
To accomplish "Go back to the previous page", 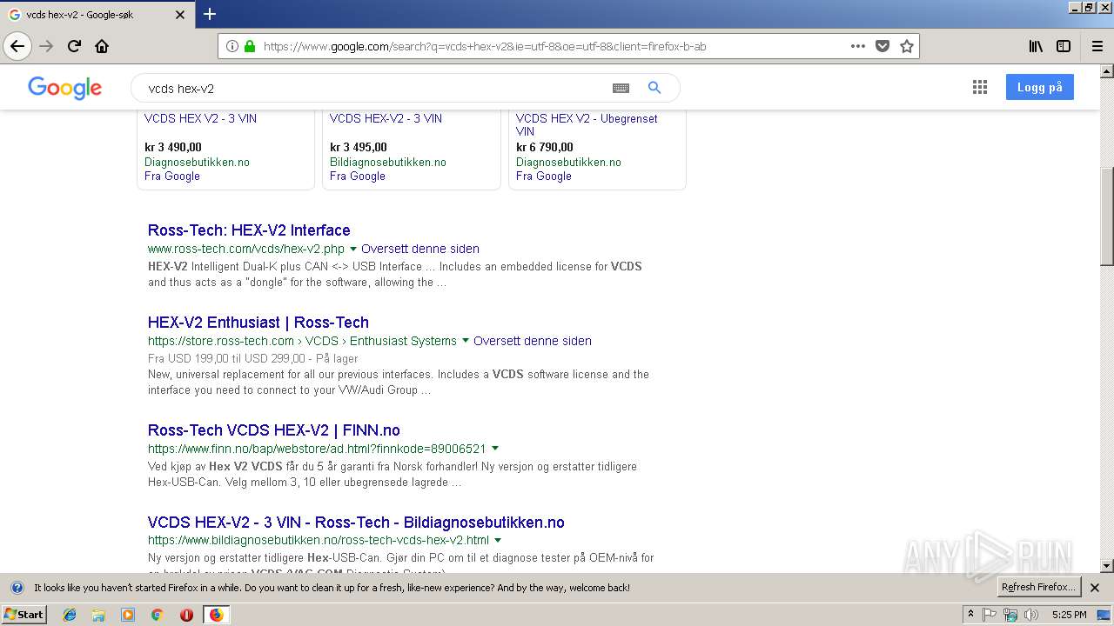I will 17,46.
